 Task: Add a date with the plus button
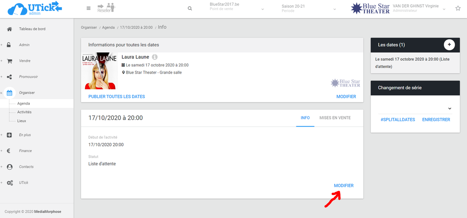pyautogui.click(x=449, y=44)
